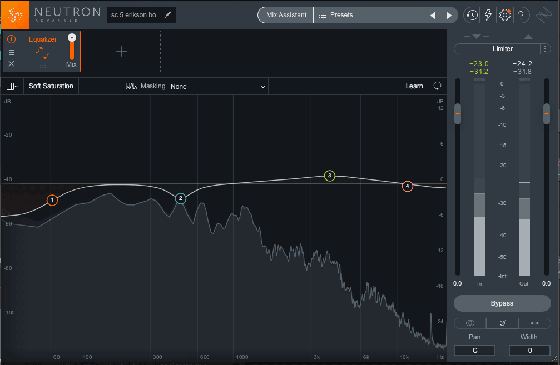Open the Presets list
The image size is (560, 365).
[x=336, y=15]
